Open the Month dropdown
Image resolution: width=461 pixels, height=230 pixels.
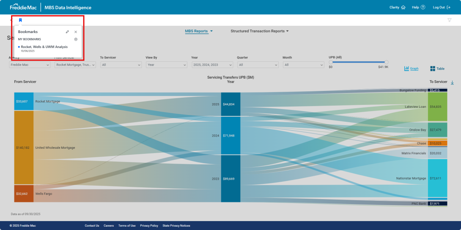303,65
